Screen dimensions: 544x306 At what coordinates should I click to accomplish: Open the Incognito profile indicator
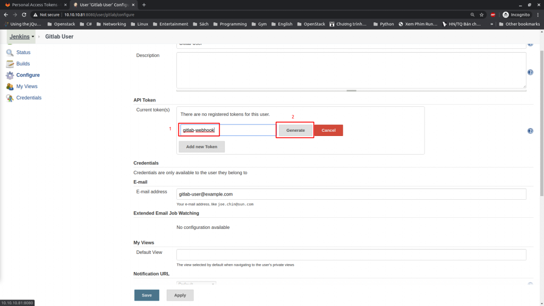click(516, 14)
